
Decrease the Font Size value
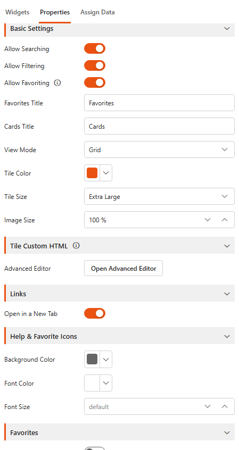[x=208, y=407]
